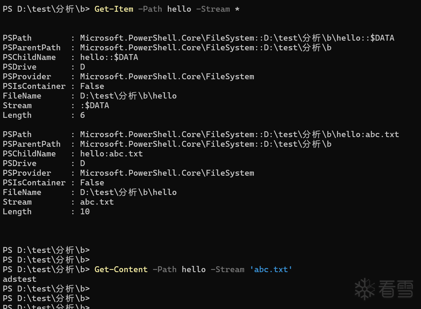This screenshot has width=421, height=309.
Task: Click the Get-Item command name
Action: click(x=114, y=9)
